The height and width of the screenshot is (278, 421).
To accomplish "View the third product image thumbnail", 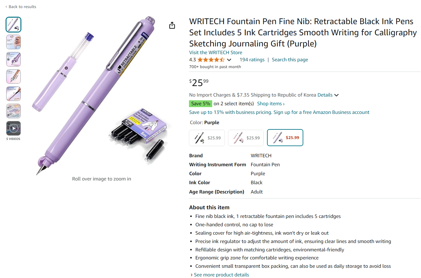I will coord(13,59).
